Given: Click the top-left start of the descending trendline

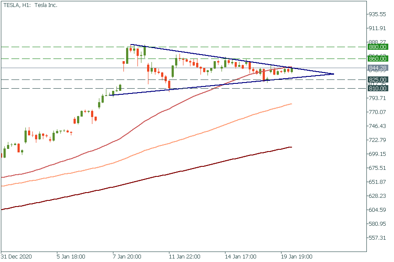Looking at the screenshot, I should tap(131, 45).
